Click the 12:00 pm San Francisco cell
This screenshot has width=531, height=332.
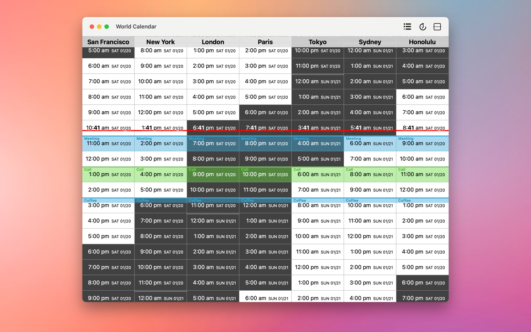[x=108, y=159]
